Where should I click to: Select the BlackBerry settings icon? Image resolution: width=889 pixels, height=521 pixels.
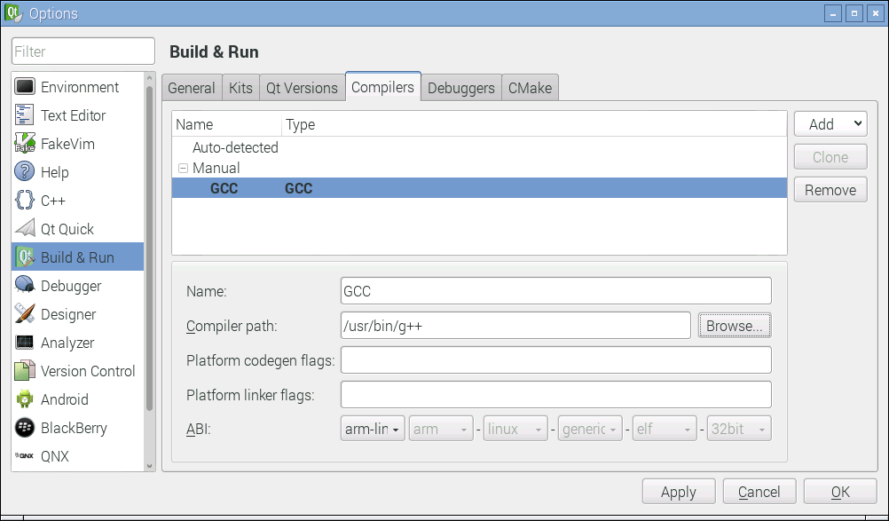25,427
